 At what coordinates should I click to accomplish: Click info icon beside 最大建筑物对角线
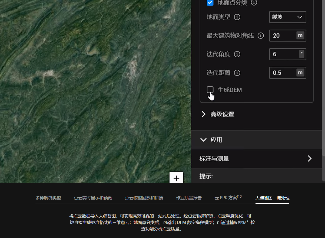(261, 36)
